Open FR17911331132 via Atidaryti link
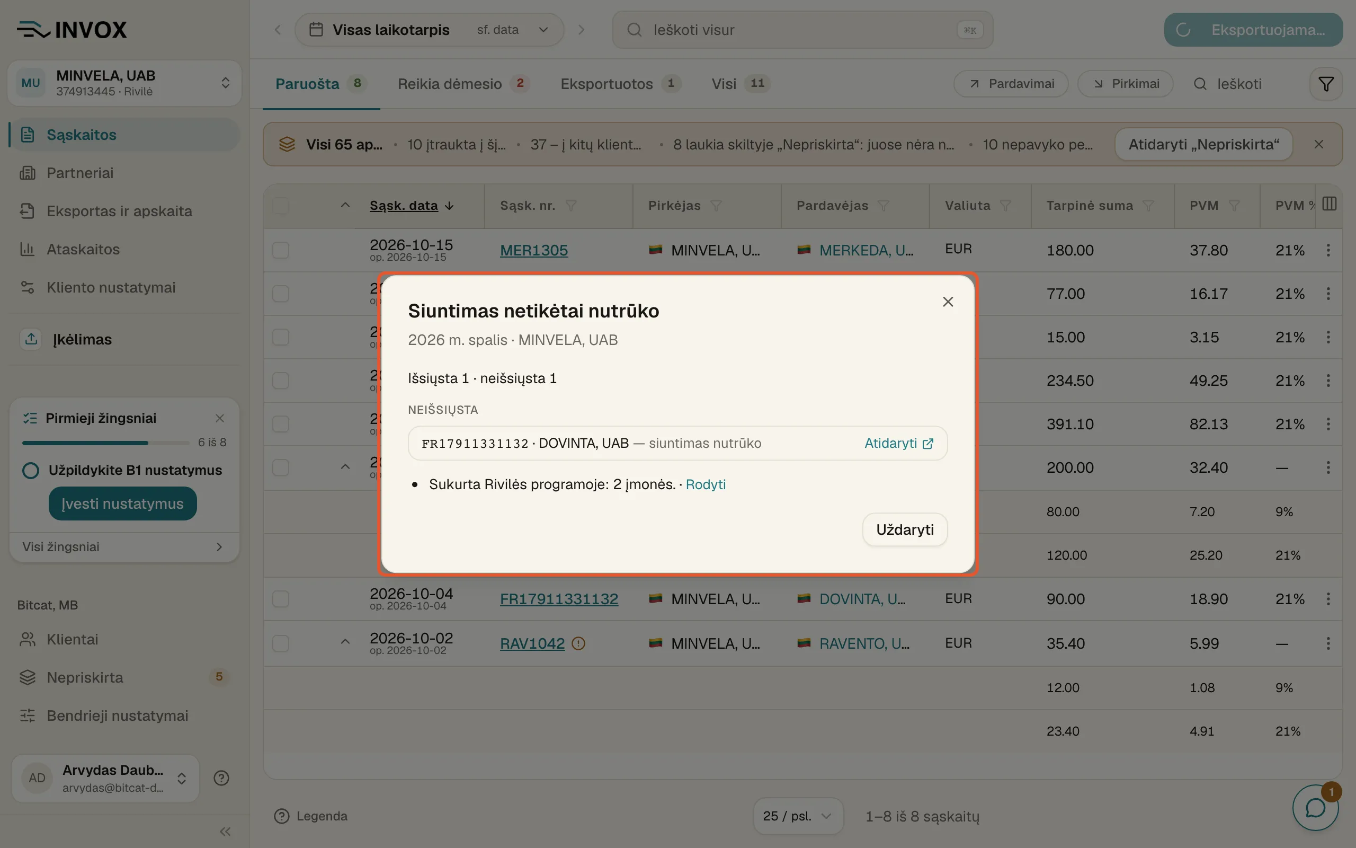Viewport: 1356px width, 848px height. click(x=899, y=443)
